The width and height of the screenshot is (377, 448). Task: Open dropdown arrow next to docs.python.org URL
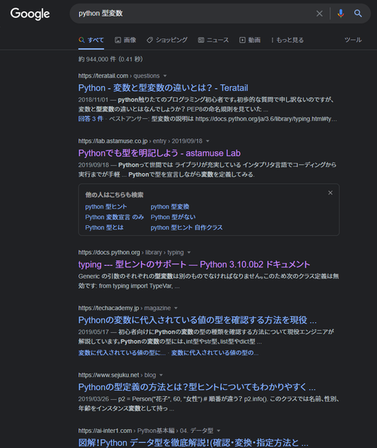point(188,252)
